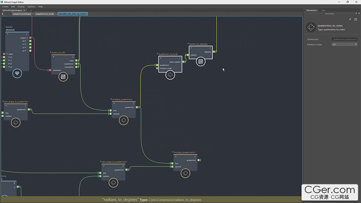
Task: Go to sampleCurveShape breadcrumb
Action: tap(22, 14)
